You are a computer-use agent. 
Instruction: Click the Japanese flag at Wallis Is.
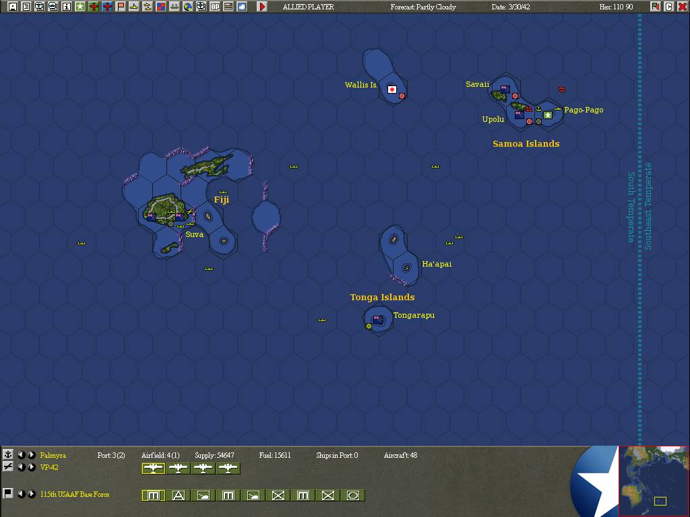[392, 90]
